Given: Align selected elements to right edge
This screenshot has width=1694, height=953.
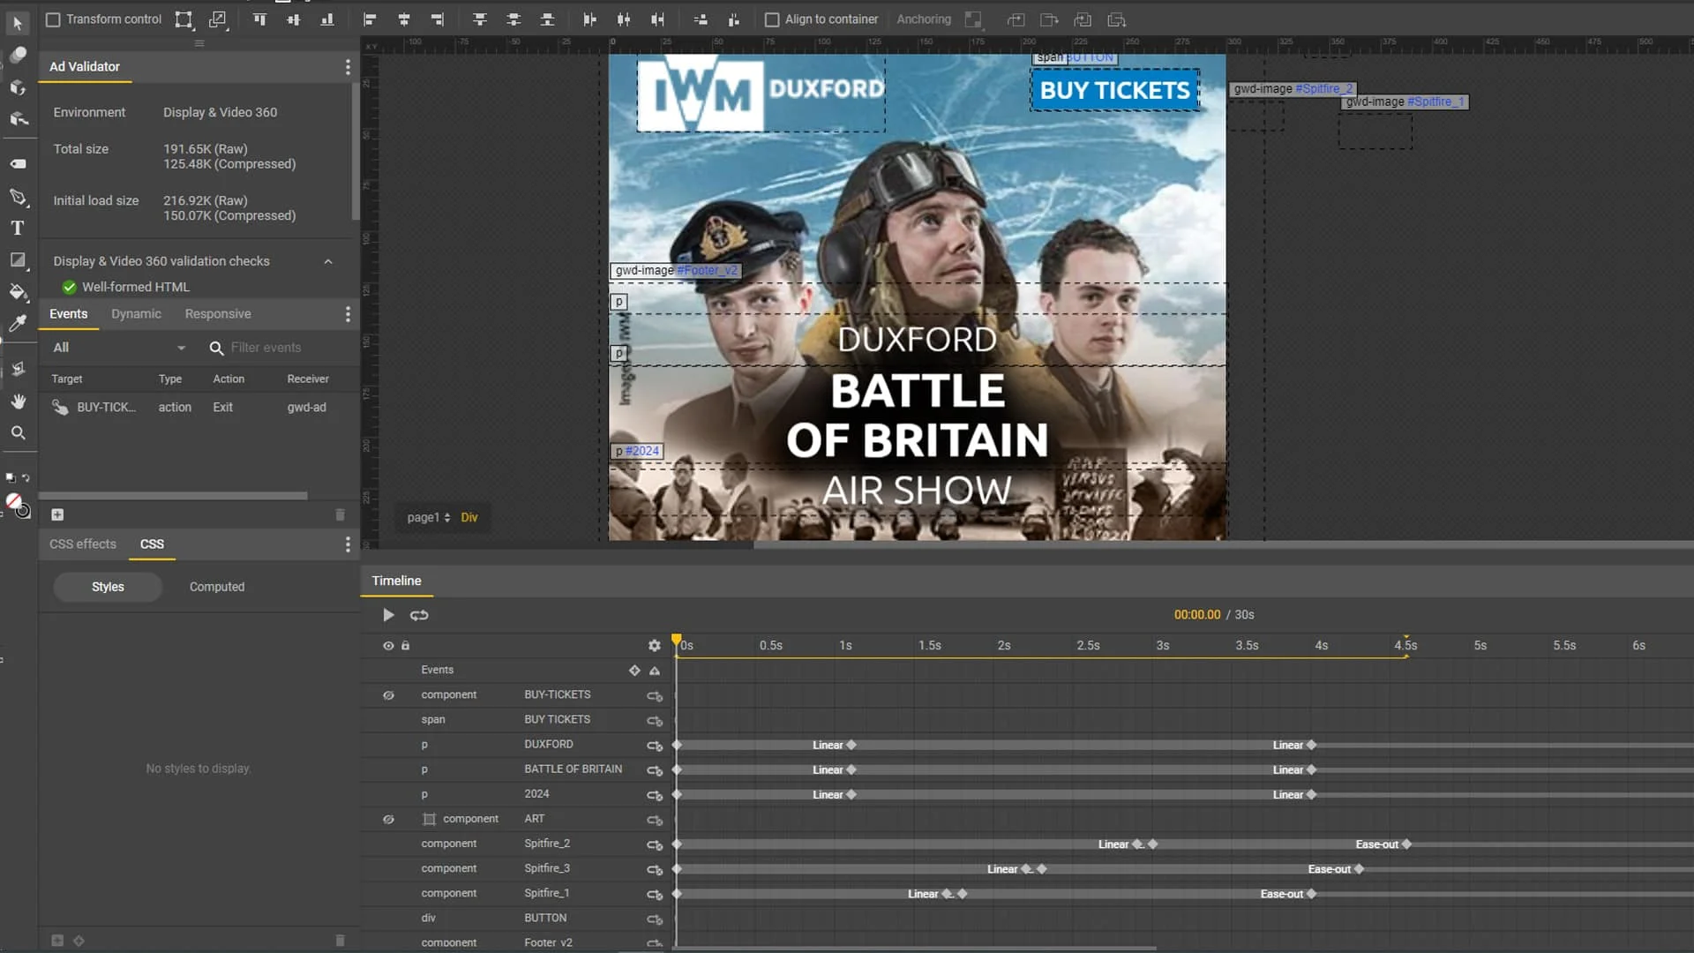Looking at the screenshot, I should tap(438, 19).
